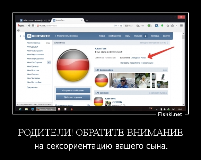Open the network icon in system tray
The width and height of the screenshot is (201, 160).
161,109
